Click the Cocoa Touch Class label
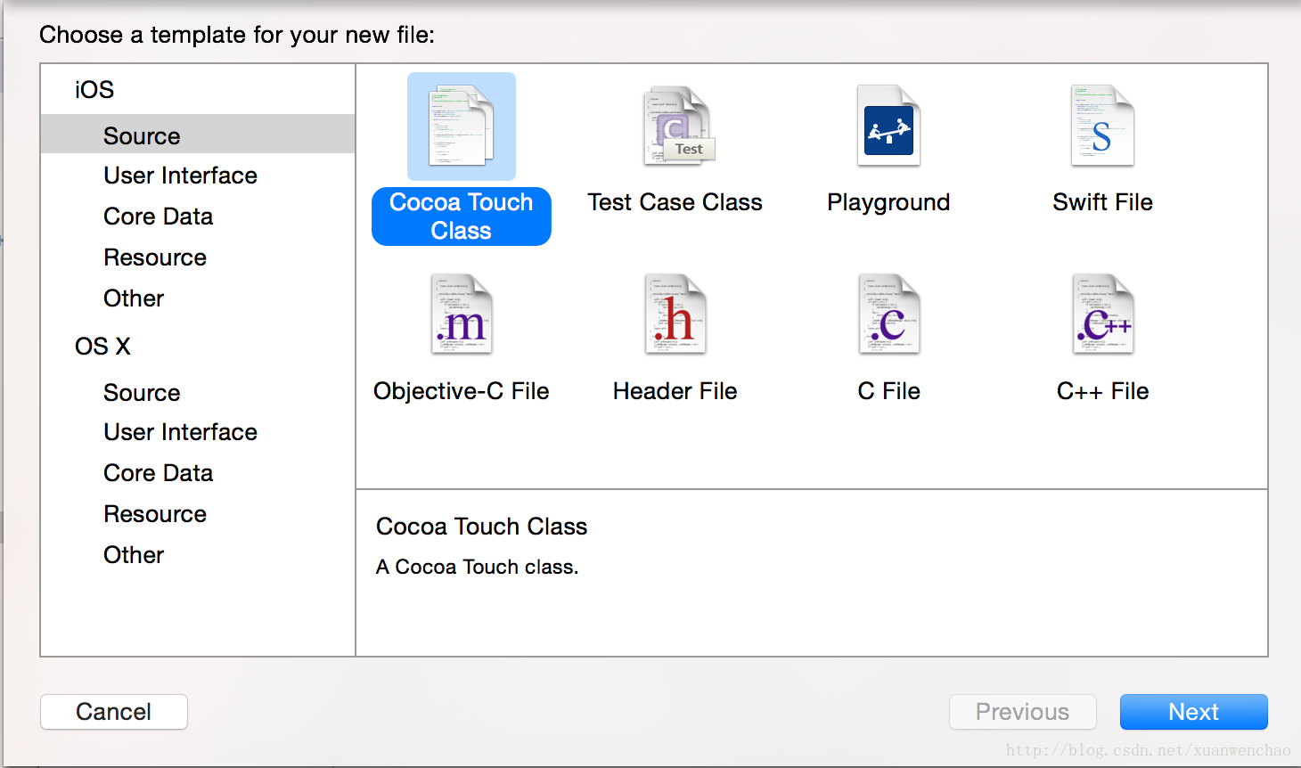The image size is (1301, 768). pos(462,217)
